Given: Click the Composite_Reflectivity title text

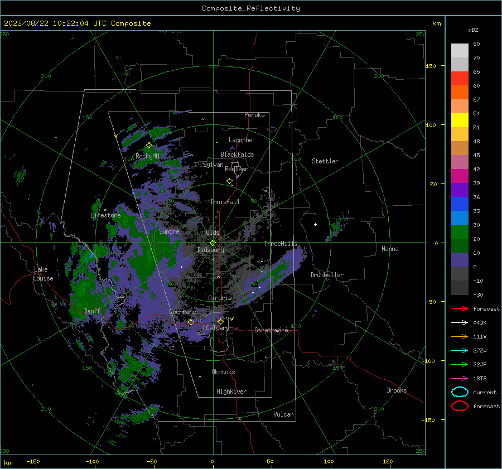Looking at the screenshot, I should pyautogui.click(x=250, y=8).
